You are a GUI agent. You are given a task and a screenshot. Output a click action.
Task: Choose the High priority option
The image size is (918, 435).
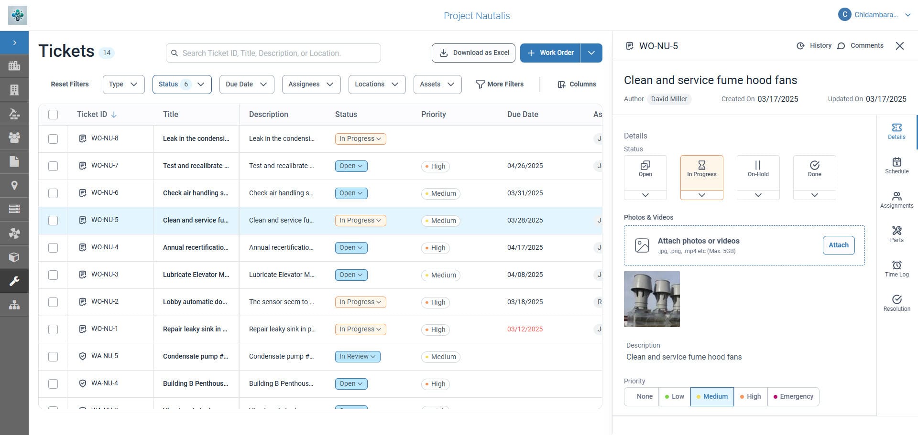750,397
